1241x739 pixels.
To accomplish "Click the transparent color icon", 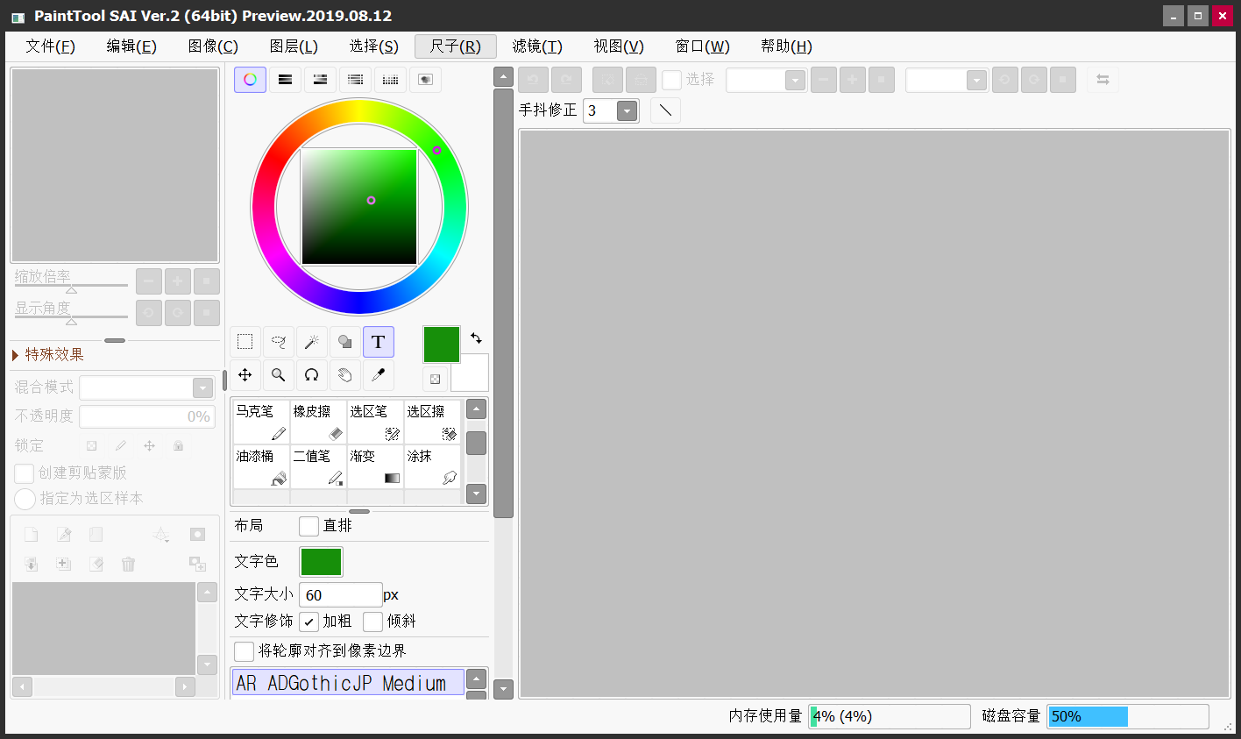I will pyautogui.click(x=436, y=379).
